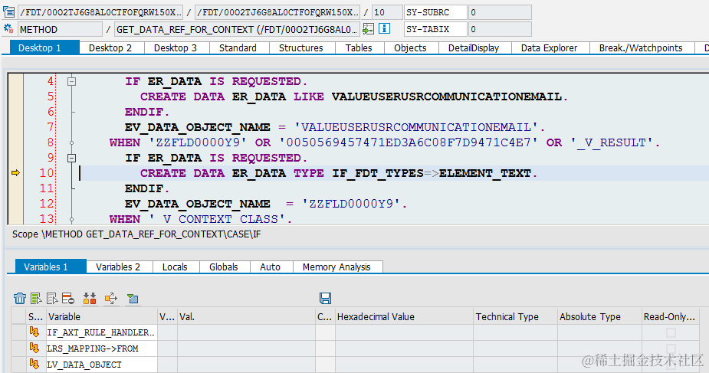Select the Auto tab
Image resolution: width=709 pixels, height=373 pixels.
tap(271, 267)
